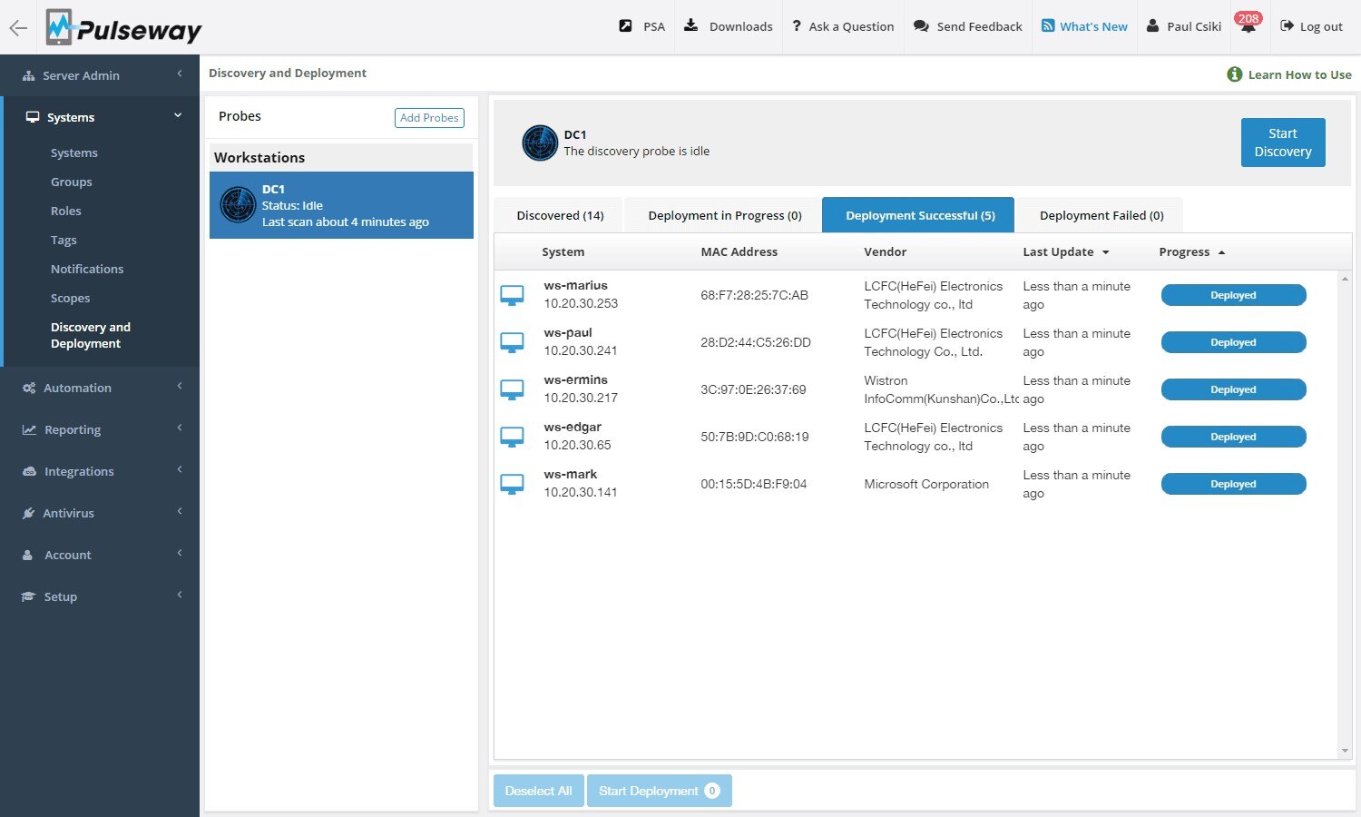Screen dimensions: 1361x817
Task: Sort by the Progress column arrow
Action: click(x=1221, y=252)
